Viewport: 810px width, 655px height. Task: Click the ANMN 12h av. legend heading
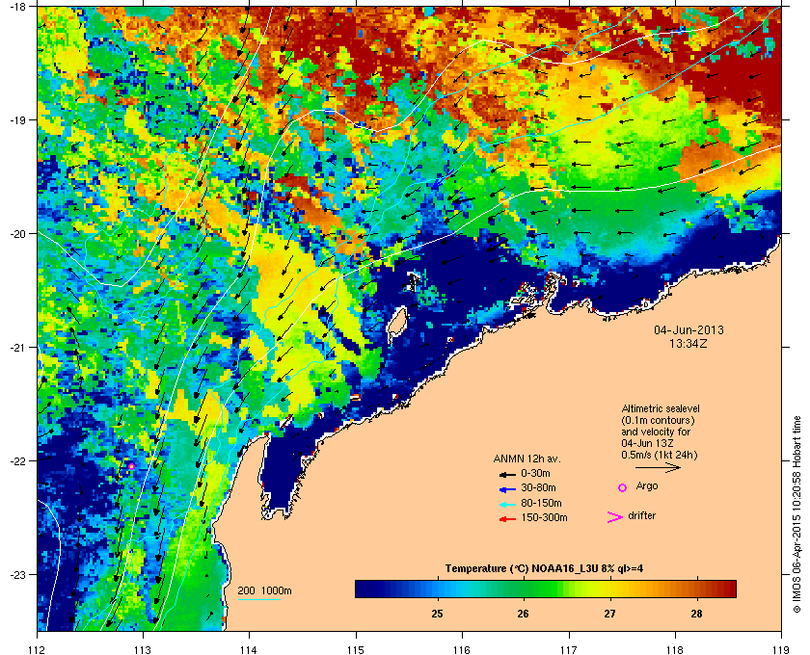[x=526, y=458]
